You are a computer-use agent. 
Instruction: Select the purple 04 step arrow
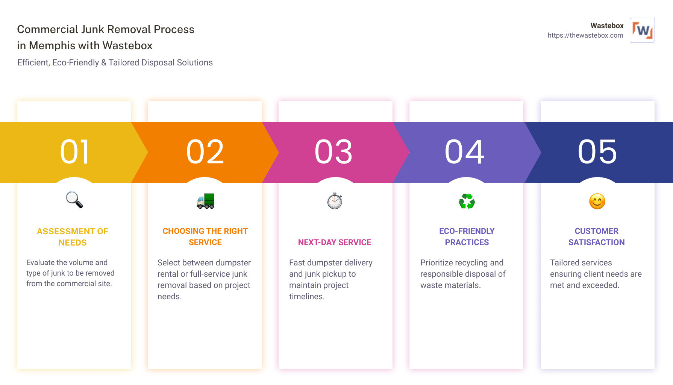coord(465,152)
